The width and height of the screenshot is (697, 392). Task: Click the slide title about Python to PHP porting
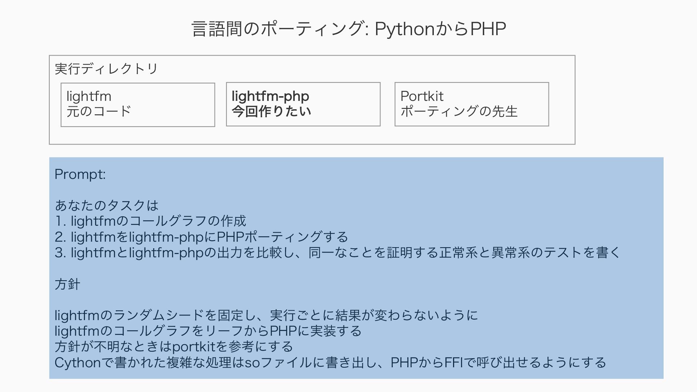tap(348, 29)
